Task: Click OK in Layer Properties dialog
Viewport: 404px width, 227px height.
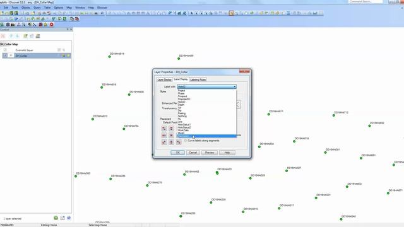Action: (x=177, y=153)
